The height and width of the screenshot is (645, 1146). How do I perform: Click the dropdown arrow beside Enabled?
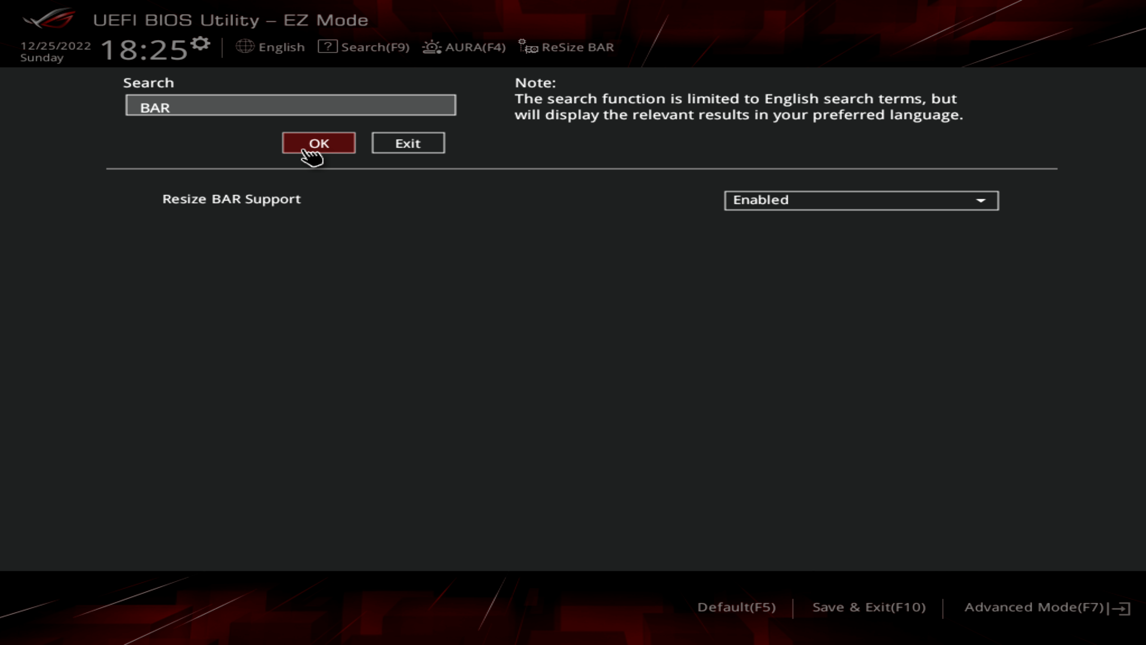(x=981, y=201)
